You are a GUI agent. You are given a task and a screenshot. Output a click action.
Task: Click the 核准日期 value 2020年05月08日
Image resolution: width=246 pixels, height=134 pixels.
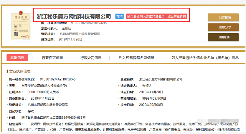(151, 105)
